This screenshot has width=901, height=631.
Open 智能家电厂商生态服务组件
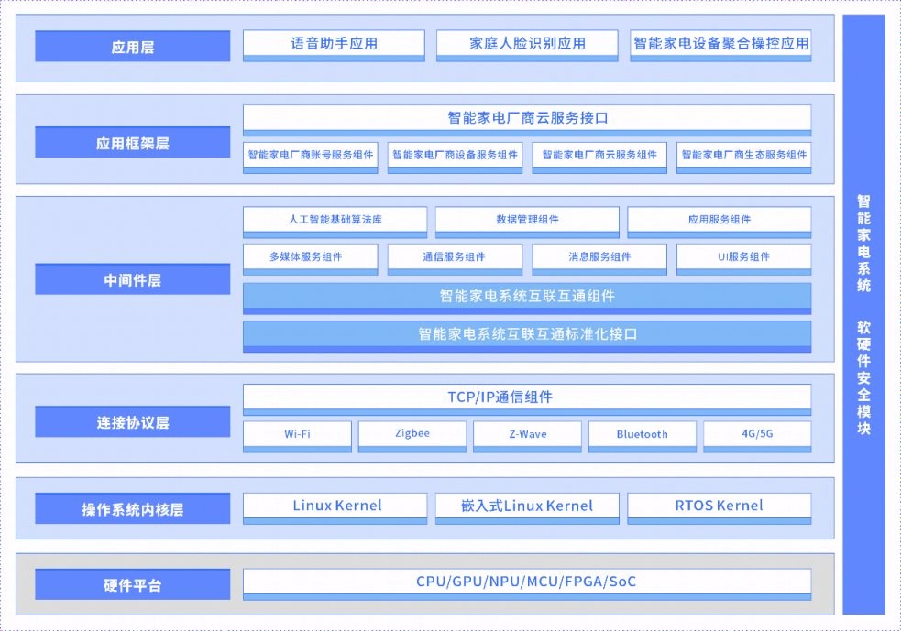pos(743,155)
